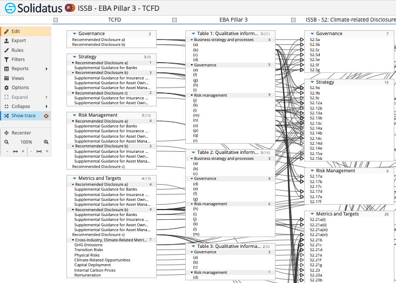
Task: Click the arrowhead pointing to S2.21b
Action: click(x=302, y=240)
